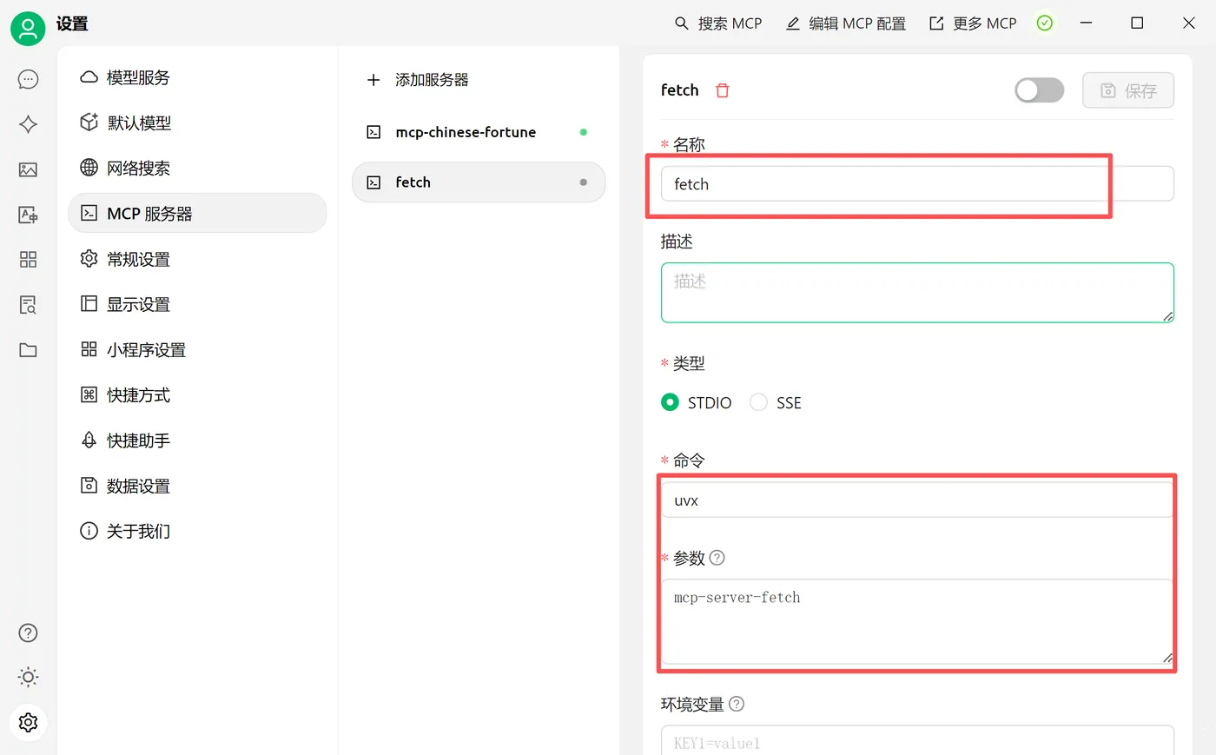Select the STDIO type radio button
Screen dimensions: 1216x755
click(x=670, y=402)
